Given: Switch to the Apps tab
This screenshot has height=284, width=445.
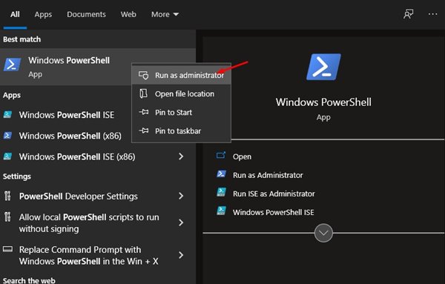Looking at the screenshot, I should [43, 14].
